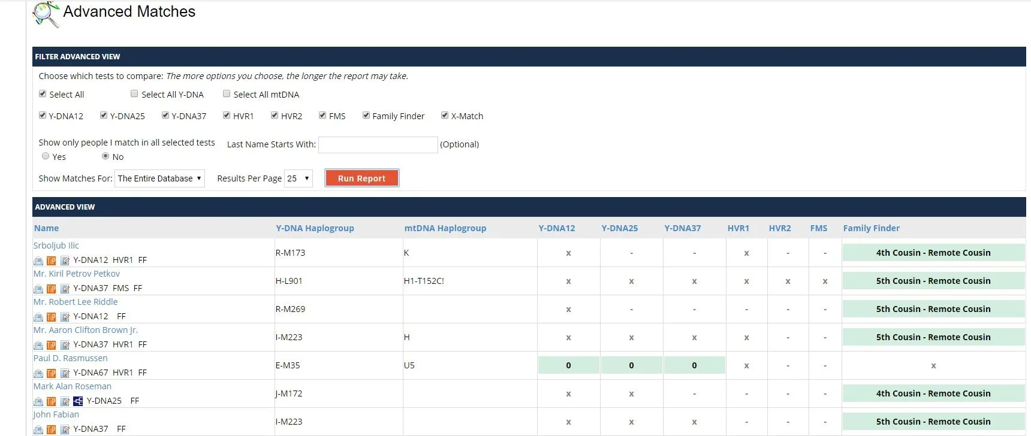The image size is (1031, 436).
Task: Sort by mtDNA Haplogroup column header
Action: point(445,228)
